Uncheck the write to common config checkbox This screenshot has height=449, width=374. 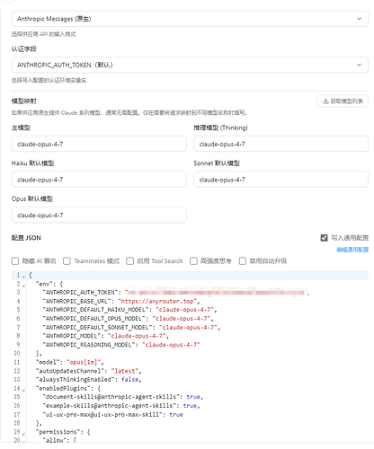(324, 238)
